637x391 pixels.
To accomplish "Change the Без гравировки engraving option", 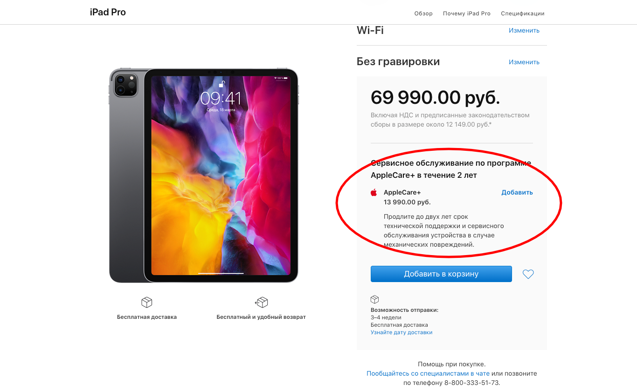I will point(524,62).
